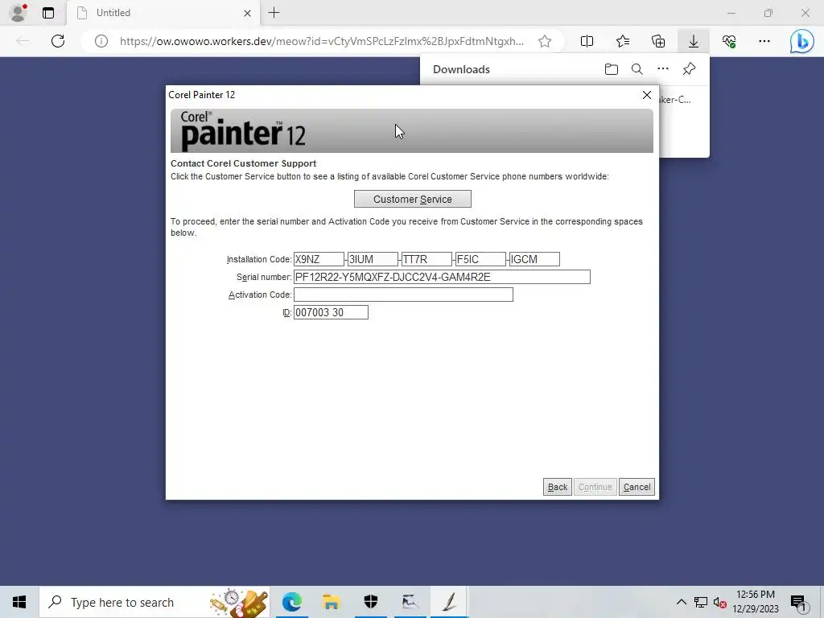Show hidden system tray icons

tap(681, 602)
